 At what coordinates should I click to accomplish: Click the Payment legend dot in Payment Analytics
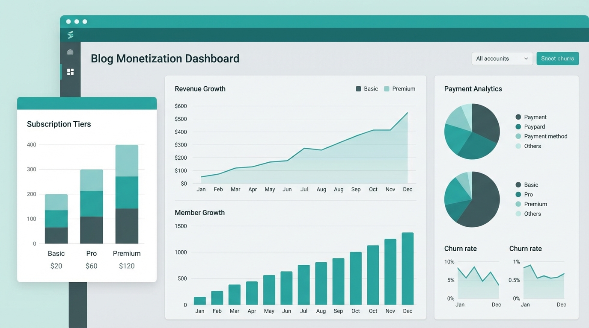click(519, 117)
